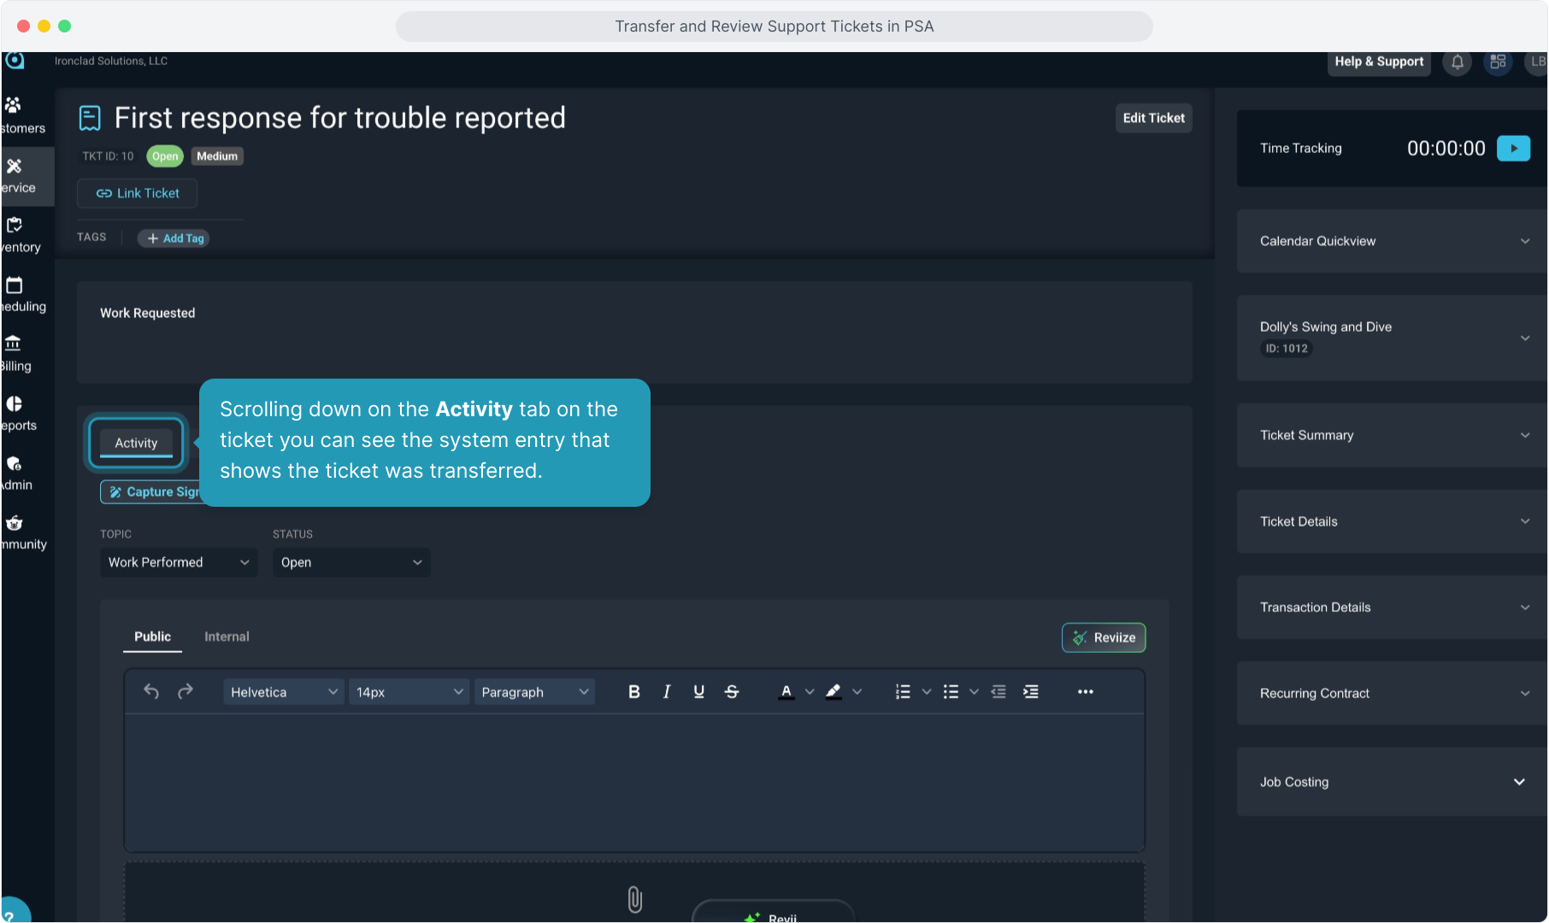Open the more options ellipsis in toolbar
Screen dimensions: 1549x923
[1085, 692]
